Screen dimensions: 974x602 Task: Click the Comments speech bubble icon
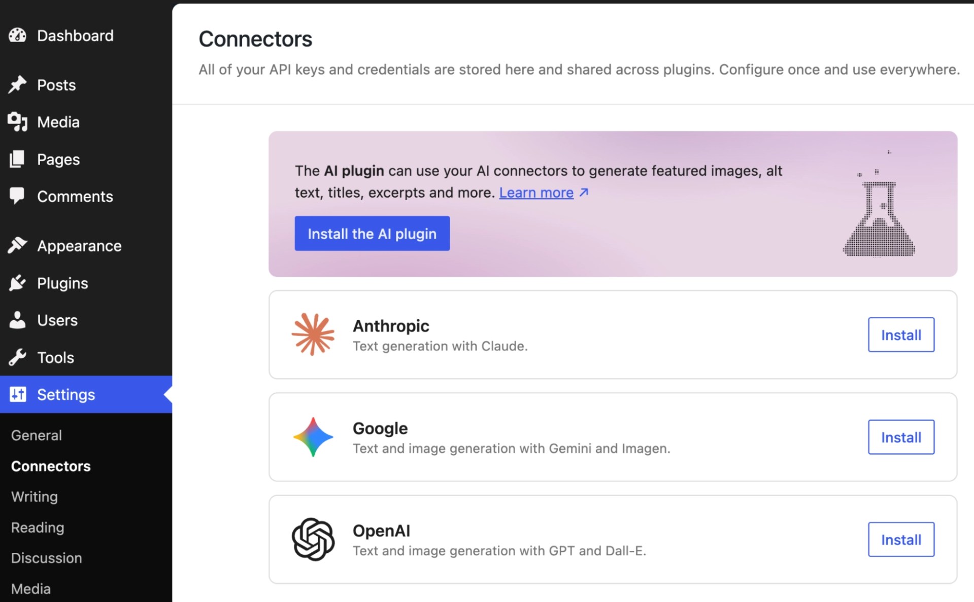[17, 196]
